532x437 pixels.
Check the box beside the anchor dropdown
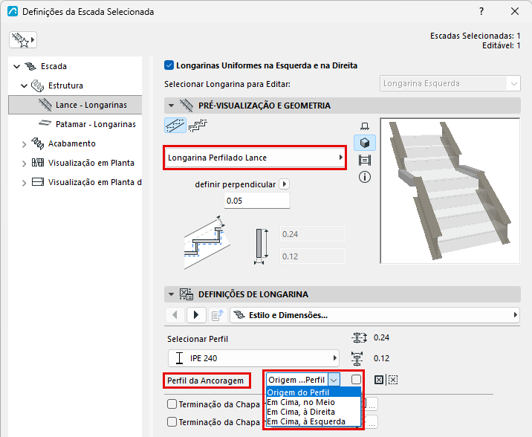pyautogui.click(x=356, y=379)
